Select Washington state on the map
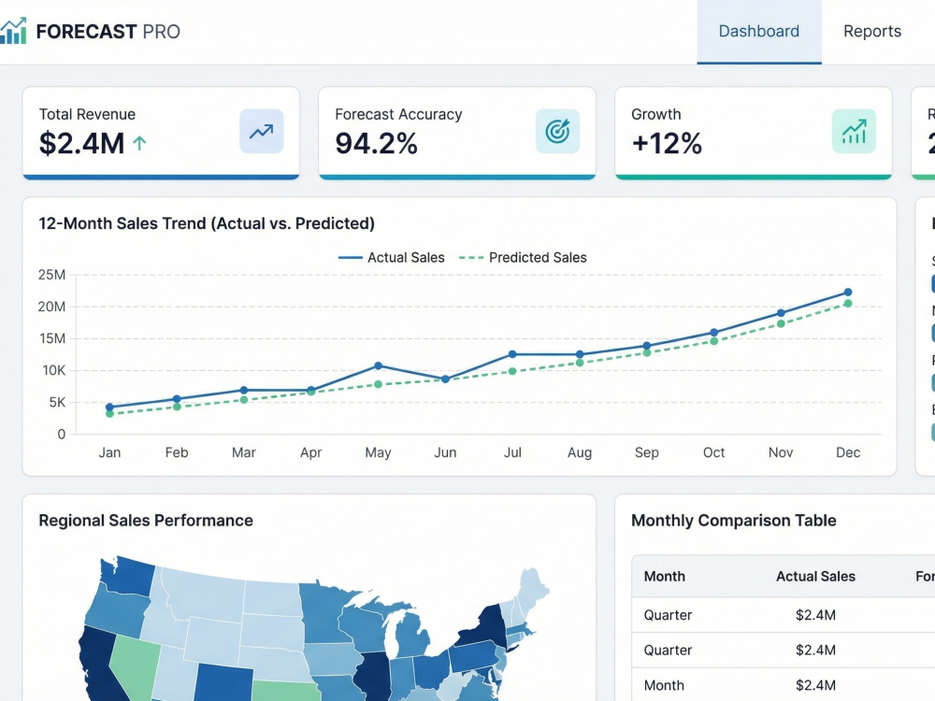This screenshot has height=701, width=935. [x=126, y=575]
